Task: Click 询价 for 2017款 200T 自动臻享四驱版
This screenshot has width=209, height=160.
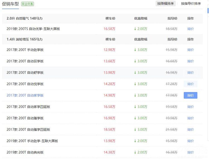Action: [x=191, y=129]
